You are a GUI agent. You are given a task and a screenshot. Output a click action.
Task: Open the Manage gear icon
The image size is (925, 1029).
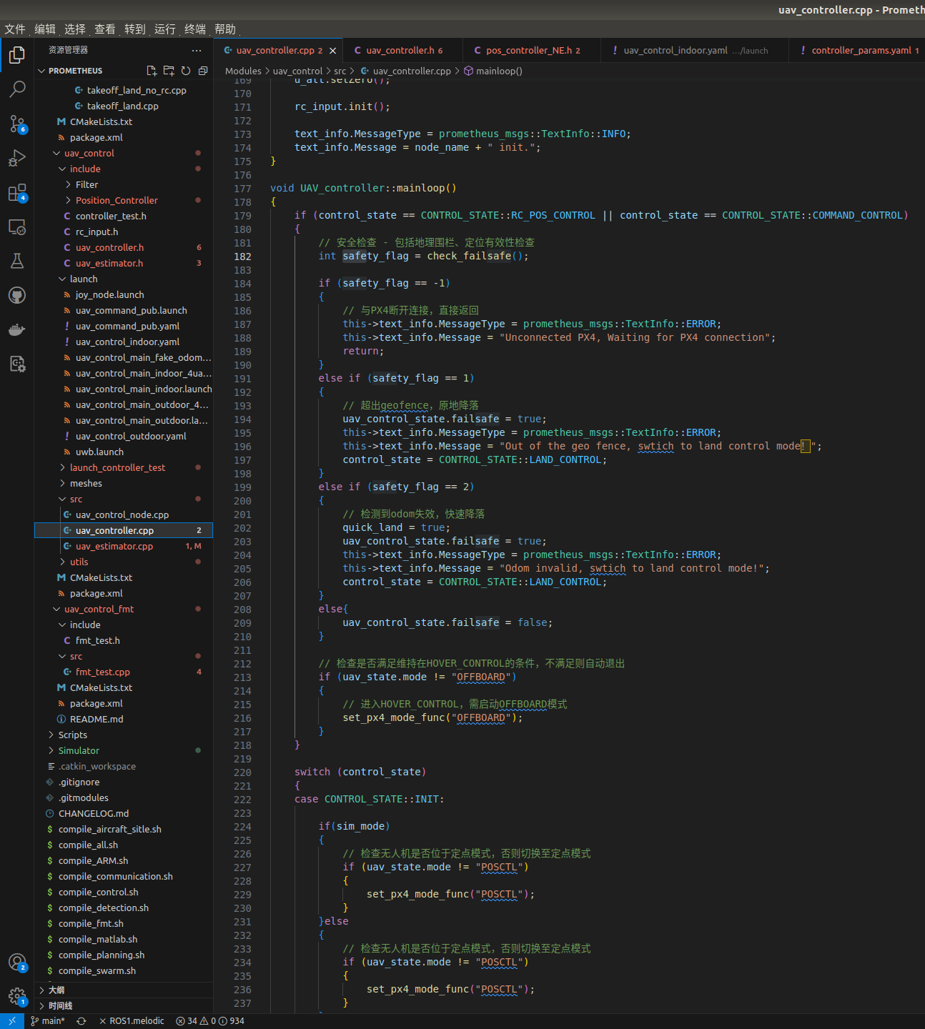(x=17, y=996)
